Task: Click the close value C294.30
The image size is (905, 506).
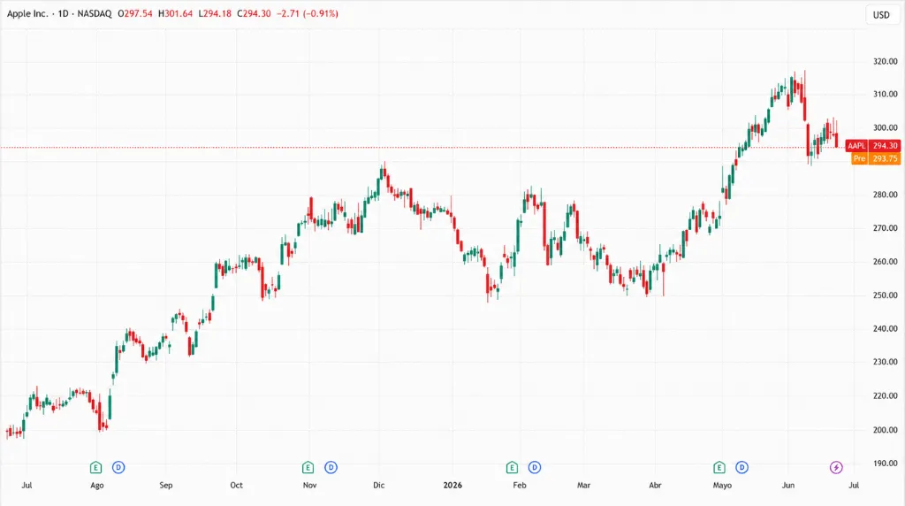Action: [x=254, y=13]
